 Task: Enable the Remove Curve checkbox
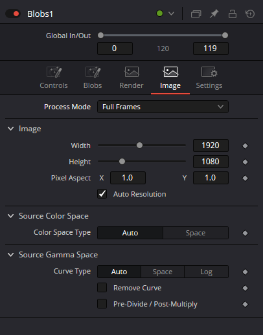[x=102, y=288]
